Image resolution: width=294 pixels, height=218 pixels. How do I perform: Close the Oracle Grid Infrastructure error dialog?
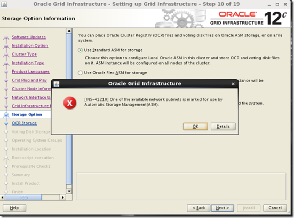click(233, 84)
